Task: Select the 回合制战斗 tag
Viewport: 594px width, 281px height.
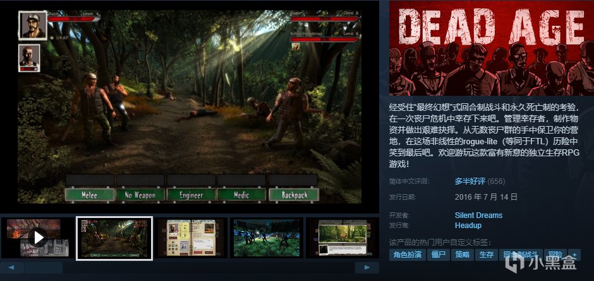Action: click(x=521, y=255)
